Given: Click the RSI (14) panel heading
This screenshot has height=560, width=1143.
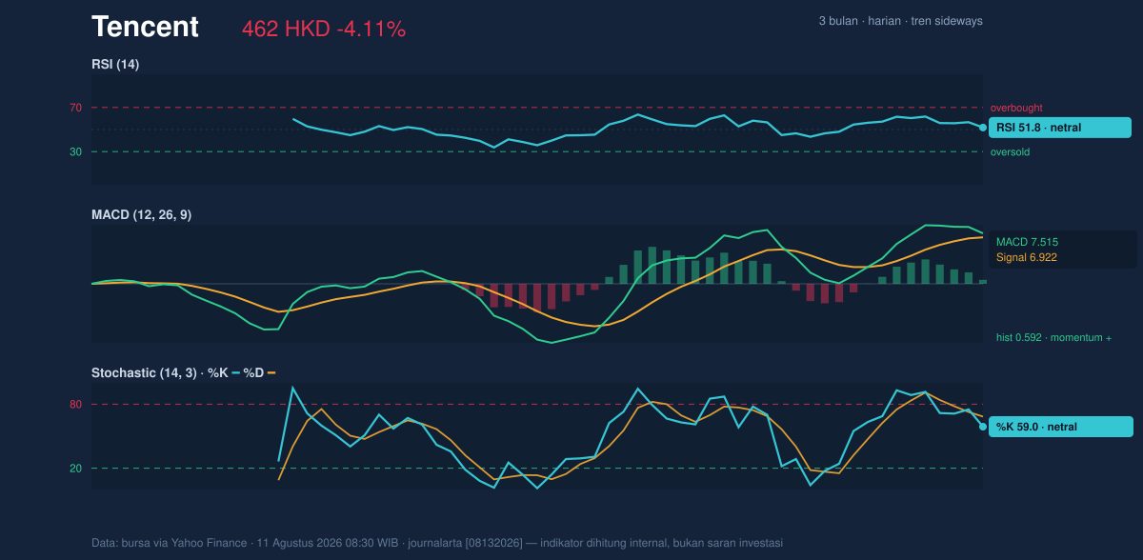Looking at the screenshot, I should click(115, 64).
